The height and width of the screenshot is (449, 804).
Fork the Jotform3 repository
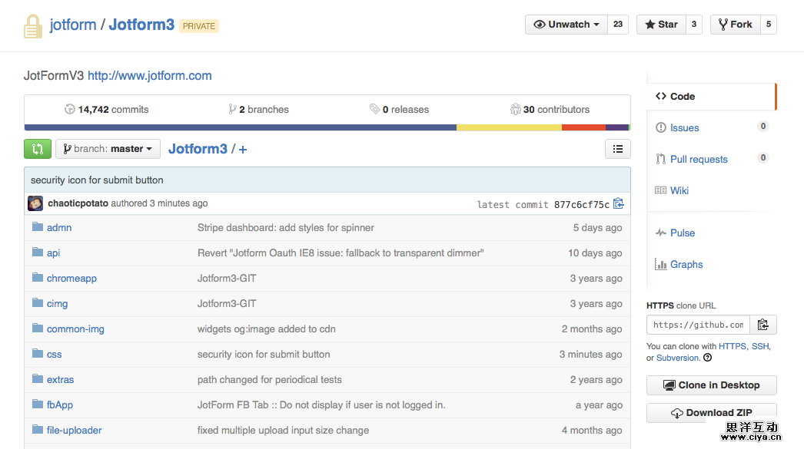coord(735,25)
